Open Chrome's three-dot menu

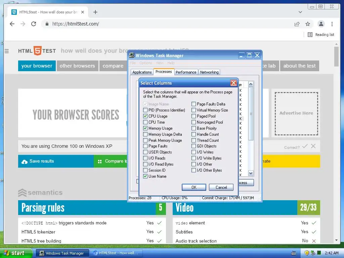point(332,24)
